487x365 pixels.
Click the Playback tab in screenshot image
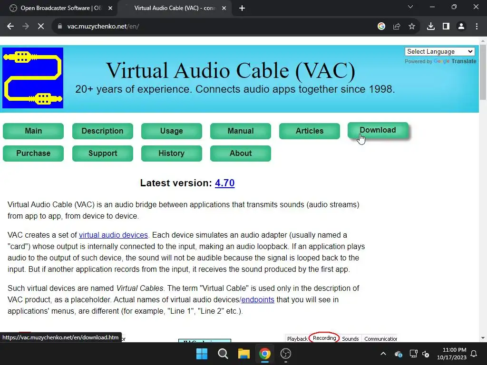(x=297, y=338)
